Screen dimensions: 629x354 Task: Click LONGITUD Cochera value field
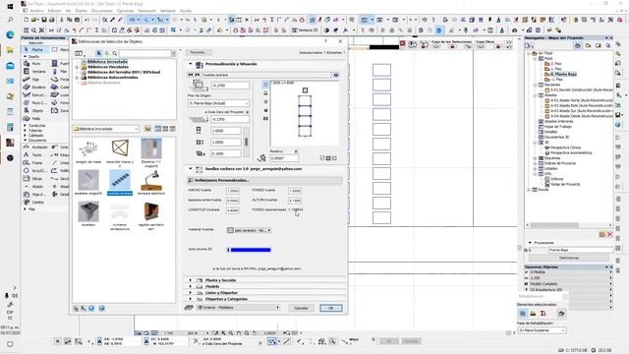tap(233, 210)
